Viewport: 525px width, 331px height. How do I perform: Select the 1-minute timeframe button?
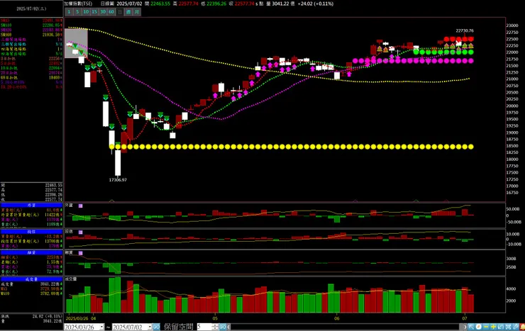point(69,12)
